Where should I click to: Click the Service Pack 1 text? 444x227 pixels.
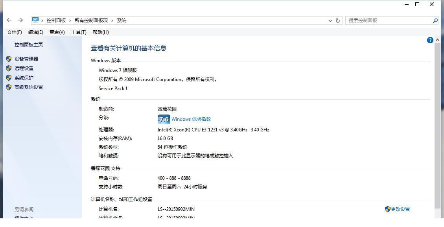(x=113, y=89)
